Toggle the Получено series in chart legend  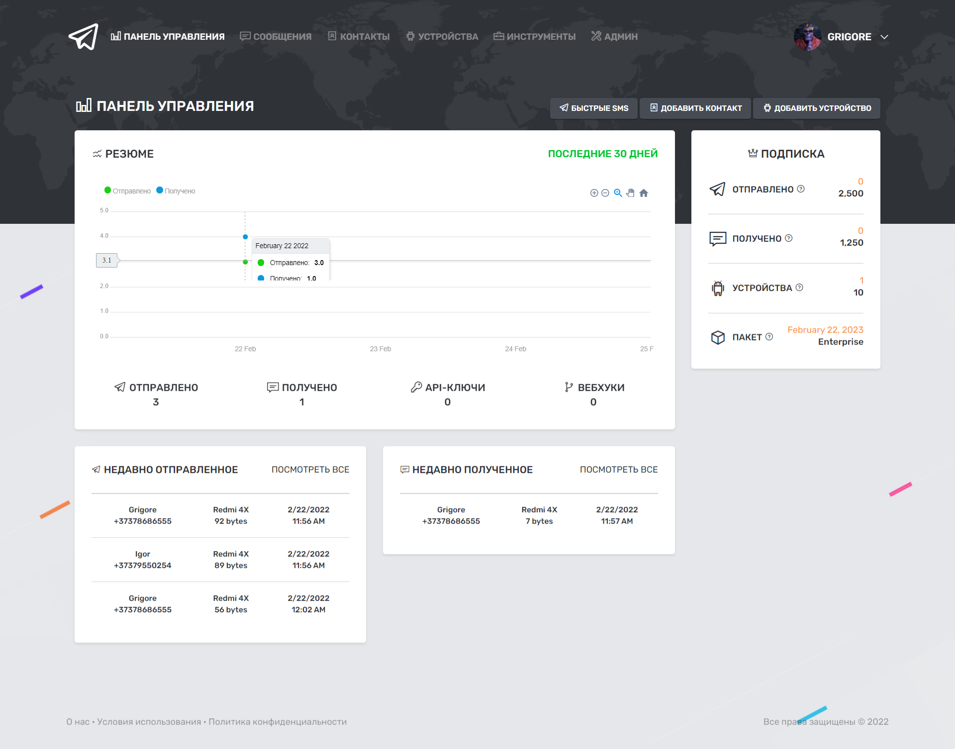[x=176, y=191]
